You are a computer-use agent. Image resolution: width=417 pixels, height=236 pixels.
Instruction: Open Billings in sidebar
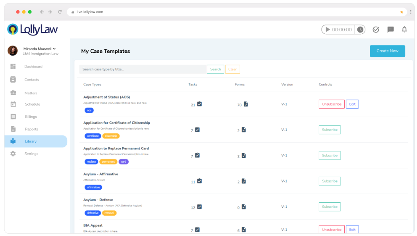[x=31, y=117]
